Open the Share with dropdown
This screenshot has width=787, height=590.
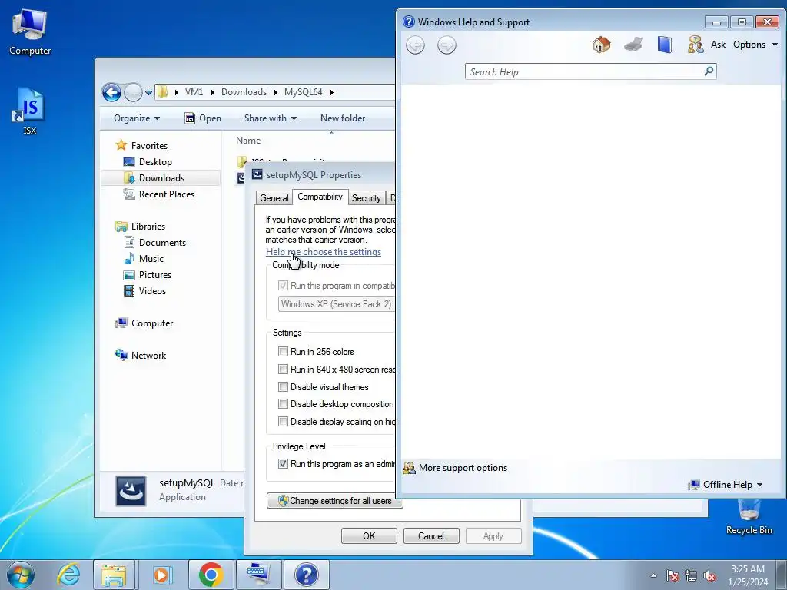pyautogui.click(x=271, y=118)
